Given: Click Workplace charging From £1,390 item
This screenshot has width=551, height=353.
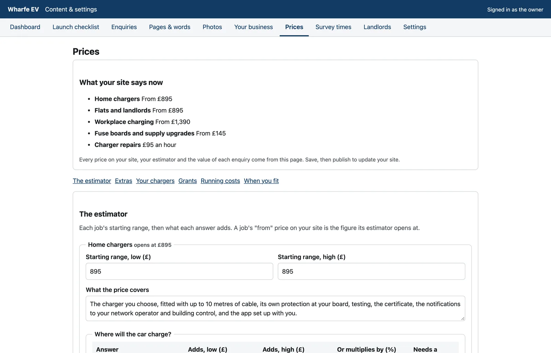Looking at the screenshot, I should pyautogui.click(x=142, y=122).
